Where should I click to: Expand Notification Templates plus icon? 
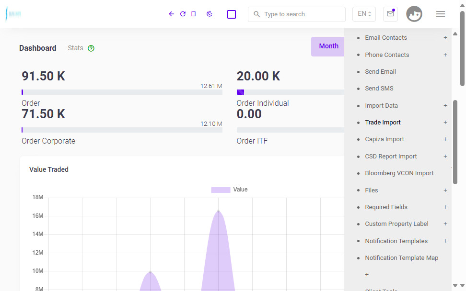[445, 241]
